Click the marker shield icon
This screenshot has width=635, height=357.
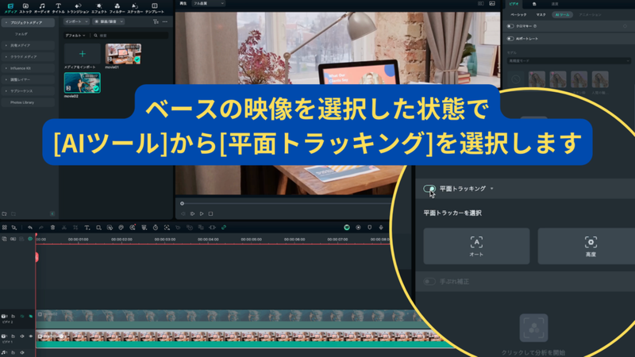pos(370,228)
